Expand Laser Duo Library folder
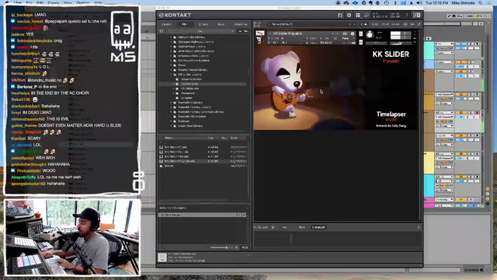The image size is (497, 280). [171, 126]
